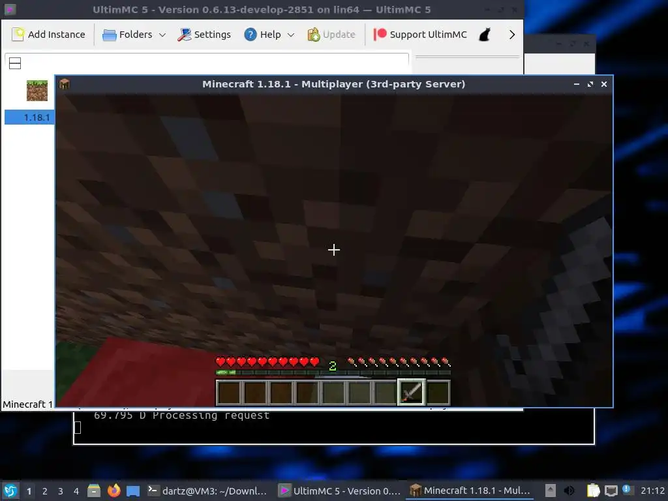Click the Processing request terminal line
This screenshot has width=668, height=501.
click(x=182, y=416)
